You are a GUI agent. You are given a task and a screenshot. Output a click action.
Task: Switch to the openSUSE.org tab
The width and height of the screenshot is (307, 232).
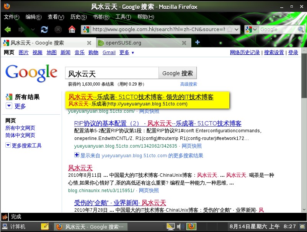point(144,43)
